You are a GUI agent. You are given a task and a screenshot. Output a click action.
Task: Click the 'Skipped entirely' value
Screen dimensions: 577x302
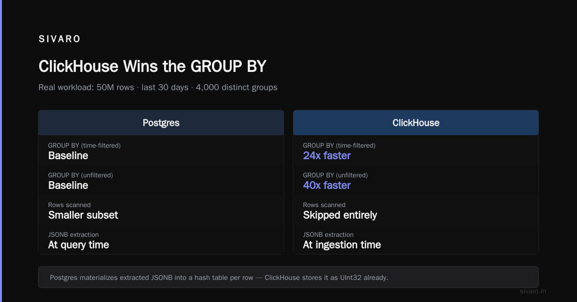tap(340, 215)
